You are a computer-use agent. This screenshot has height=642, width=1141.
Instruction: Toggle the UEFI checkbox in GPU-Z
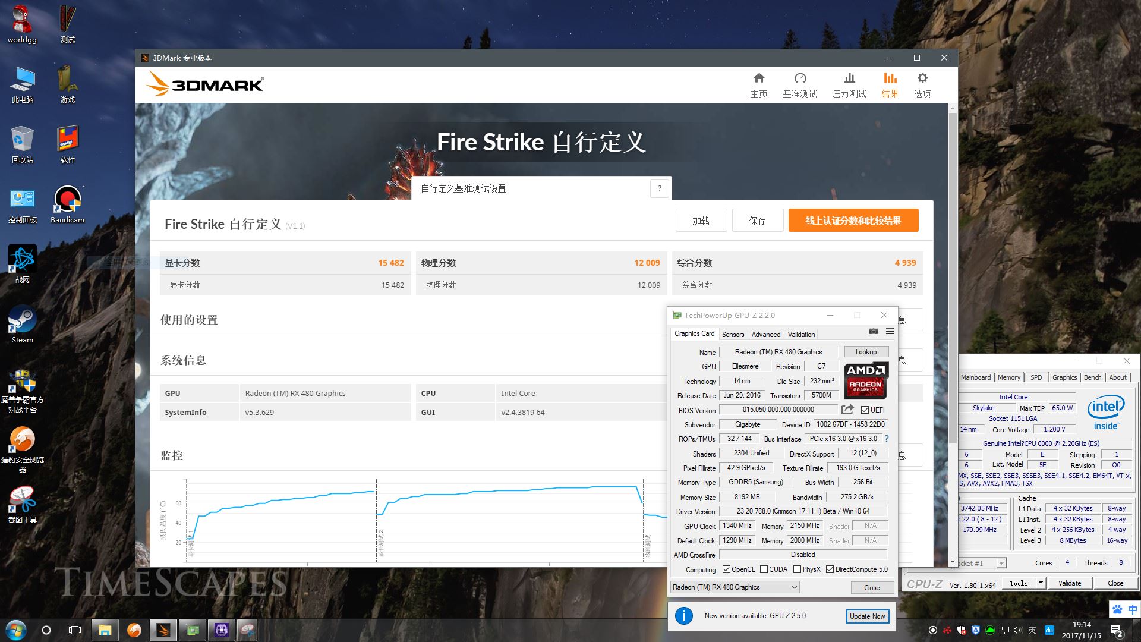click(x=865, y=410)
